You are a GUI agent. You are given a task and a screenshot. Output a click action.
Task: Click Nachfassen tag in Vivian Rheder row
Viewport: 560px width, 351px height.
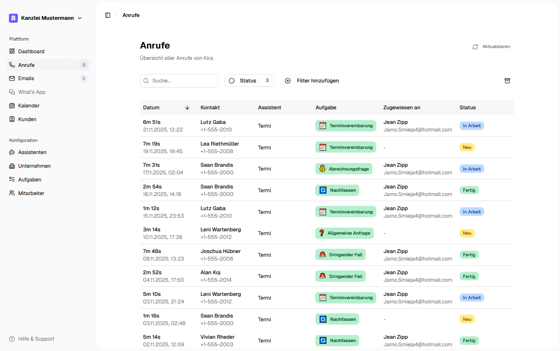coord(337,341)
